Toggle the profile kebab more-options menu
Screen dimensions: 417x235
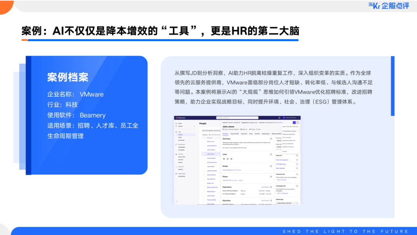point(298,123)
